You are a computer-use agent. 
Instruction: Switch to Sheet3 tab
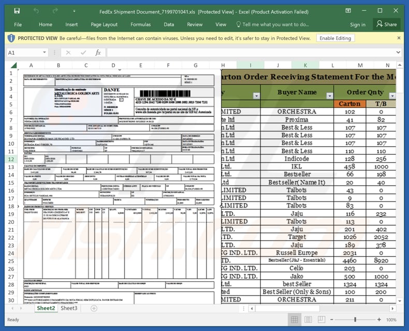click(69, 308)
